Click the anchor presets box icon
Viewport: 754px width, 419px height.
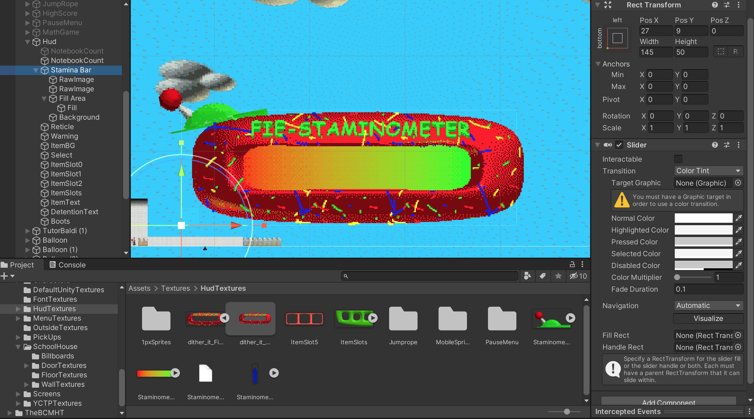(x=617, y=38)
